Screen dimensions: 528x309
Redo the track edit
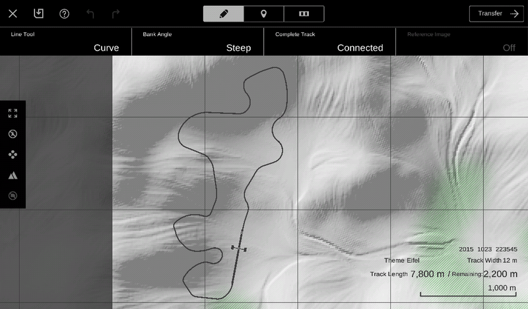click(115, 14)
